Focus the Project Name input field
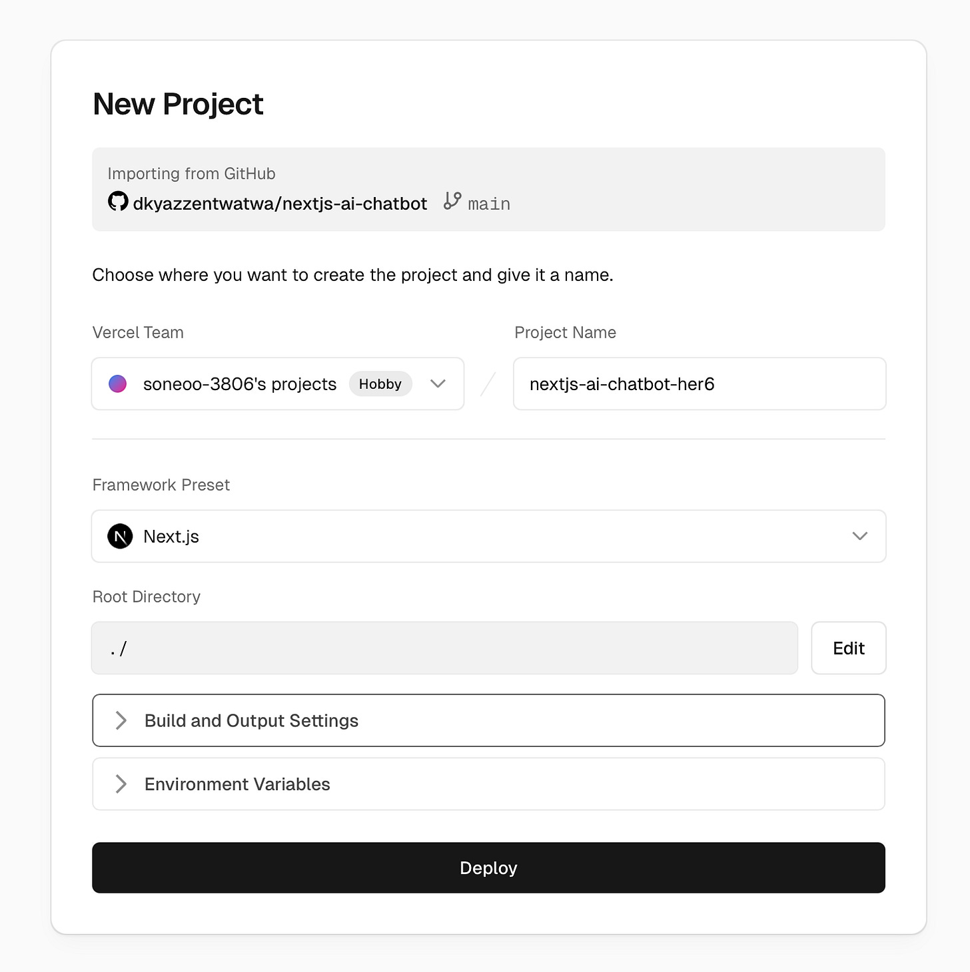 pyautogui.click(x=699, y=384)
